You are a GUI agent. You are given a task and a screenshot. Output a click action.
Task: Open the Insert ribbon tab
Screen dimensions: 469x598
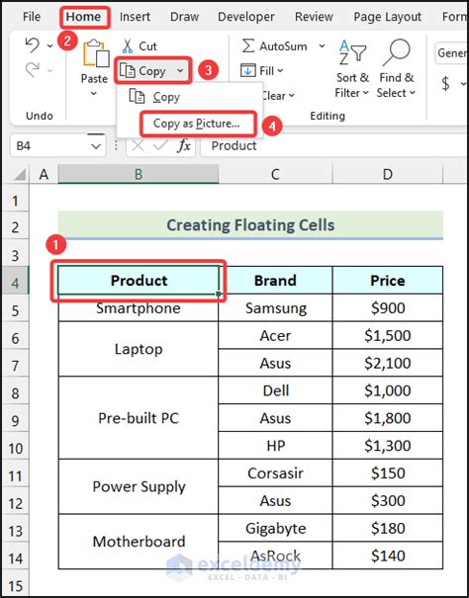point(135,17)
